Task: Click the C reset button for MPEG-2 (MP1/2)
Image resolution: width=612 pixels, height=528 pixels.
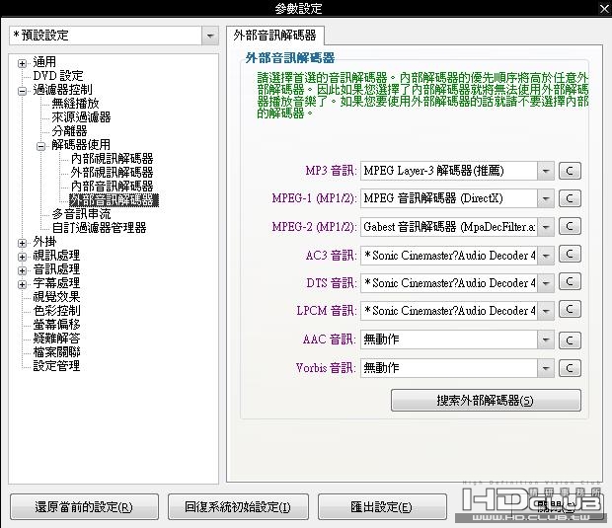Action: pyautogui.click(x=570, y=226)
